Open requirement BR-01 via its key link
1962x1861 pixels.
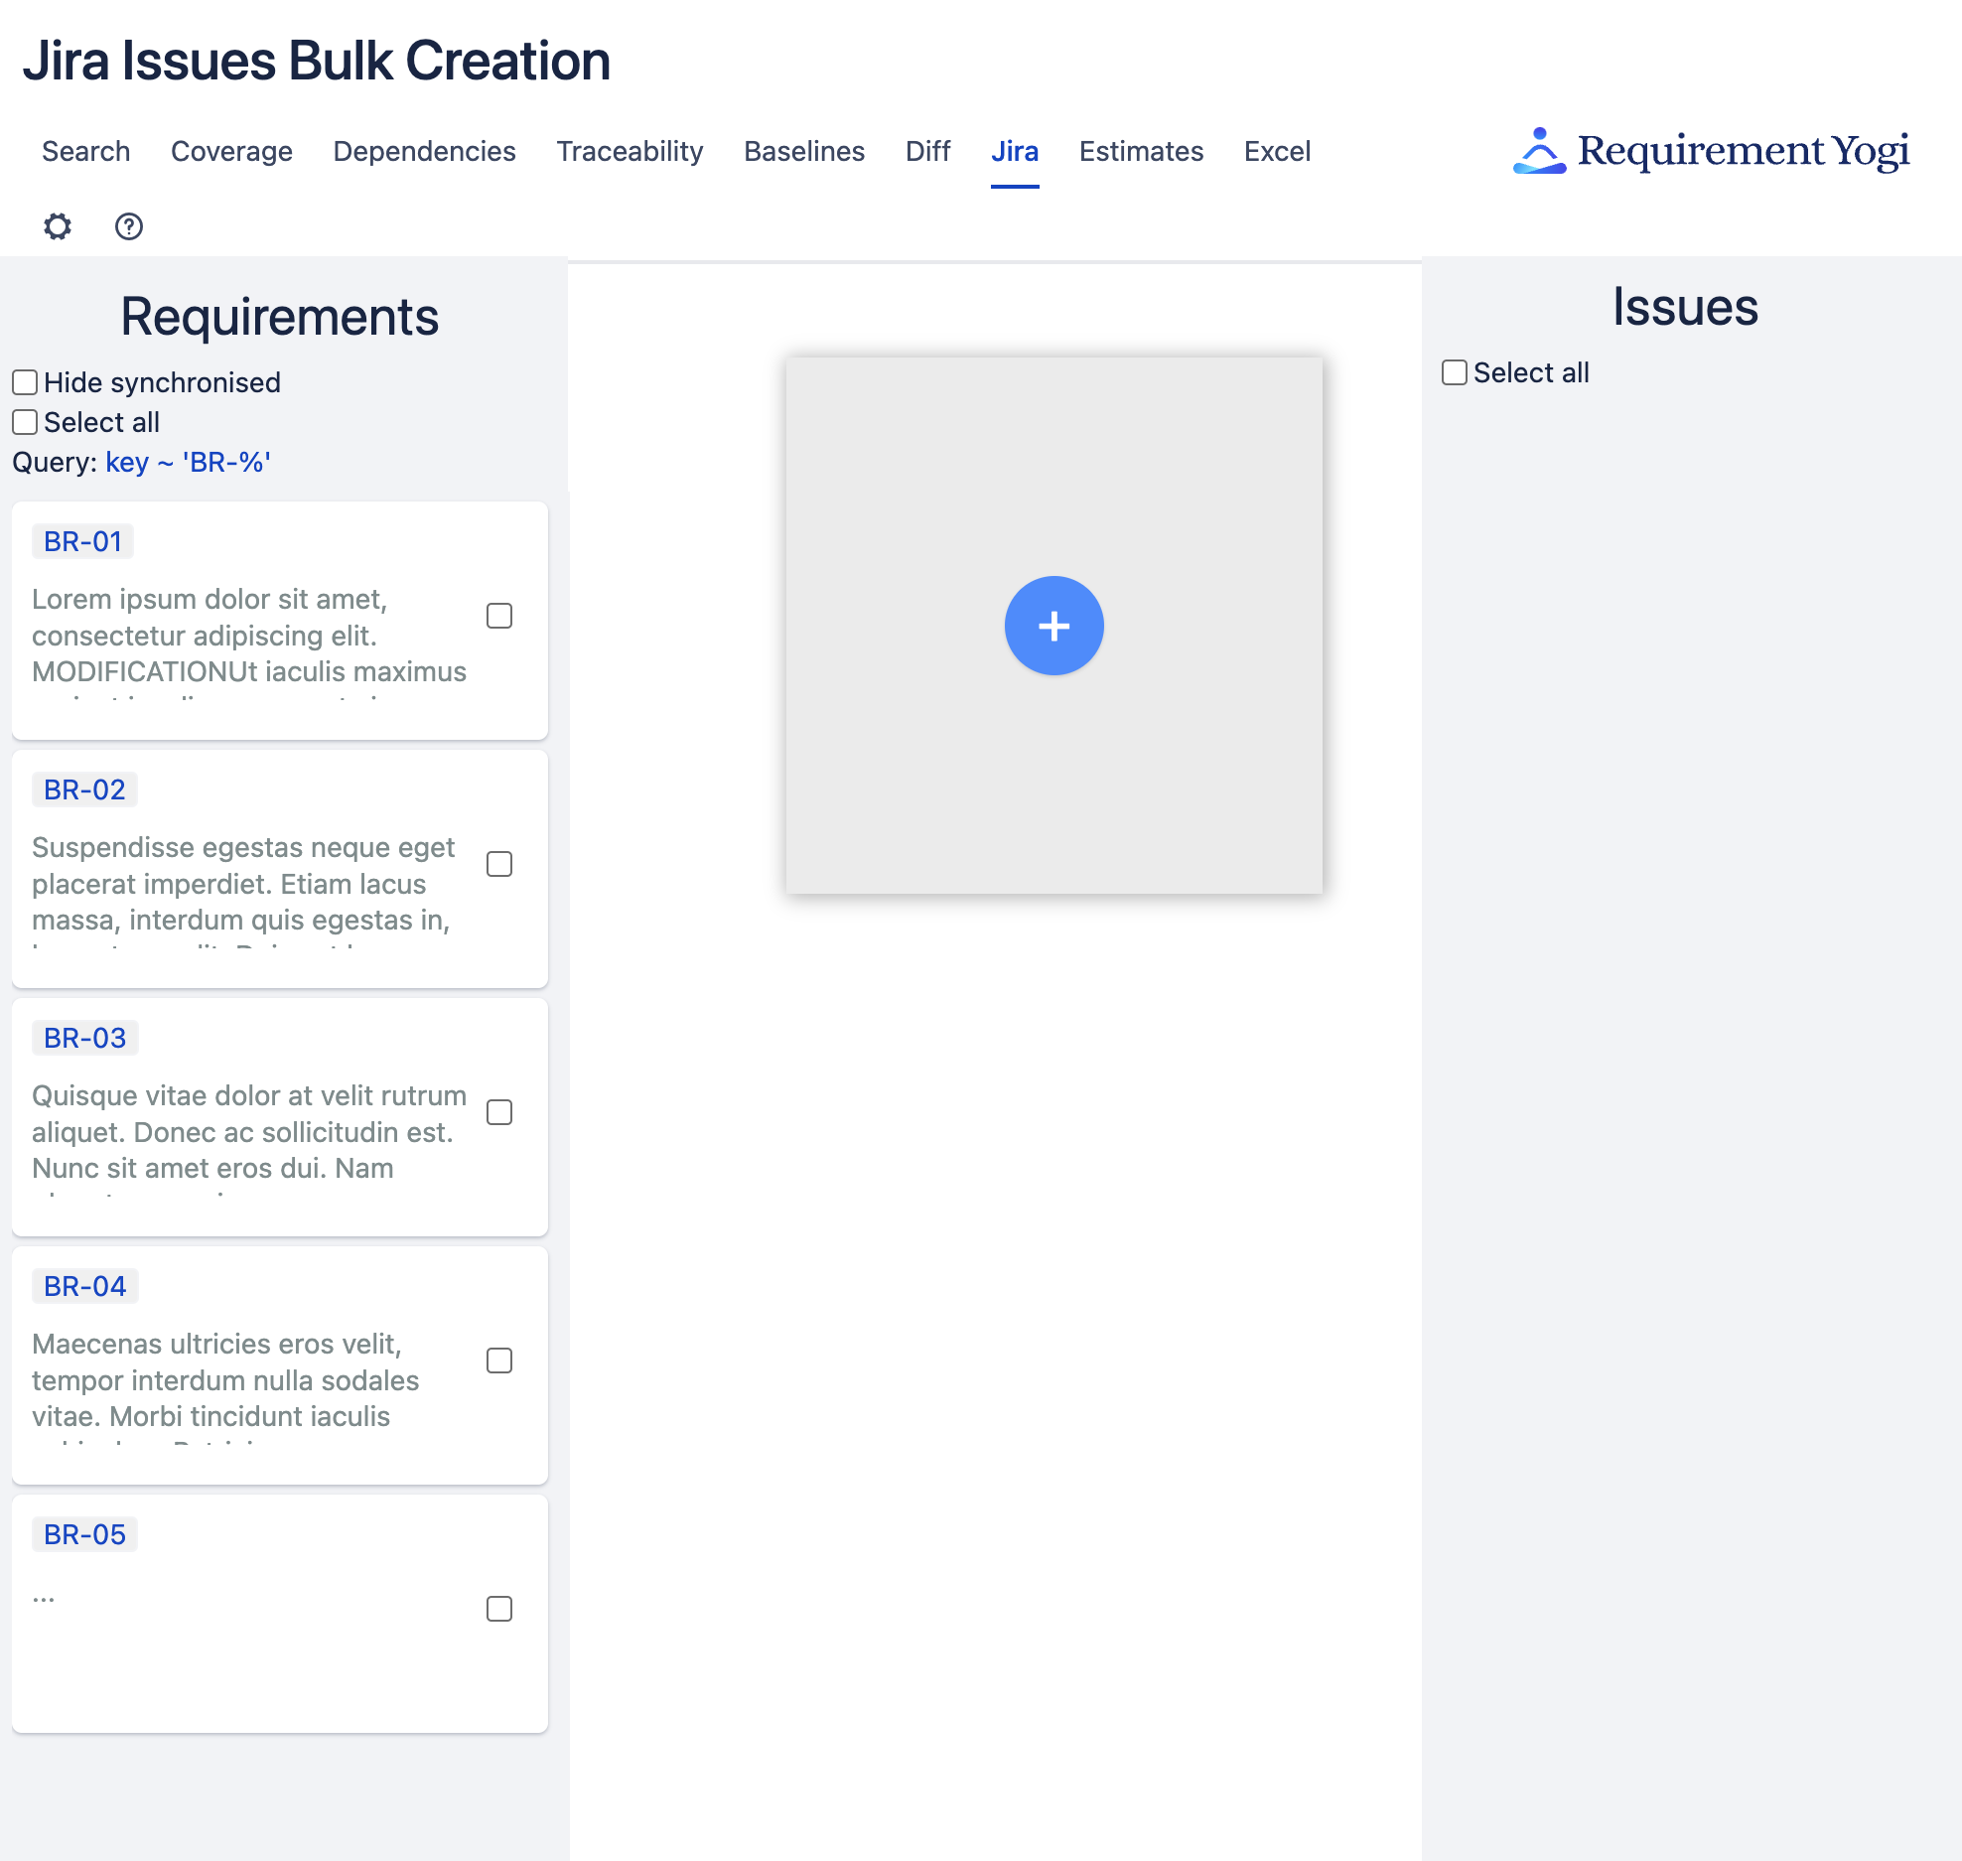coord(84,541)
